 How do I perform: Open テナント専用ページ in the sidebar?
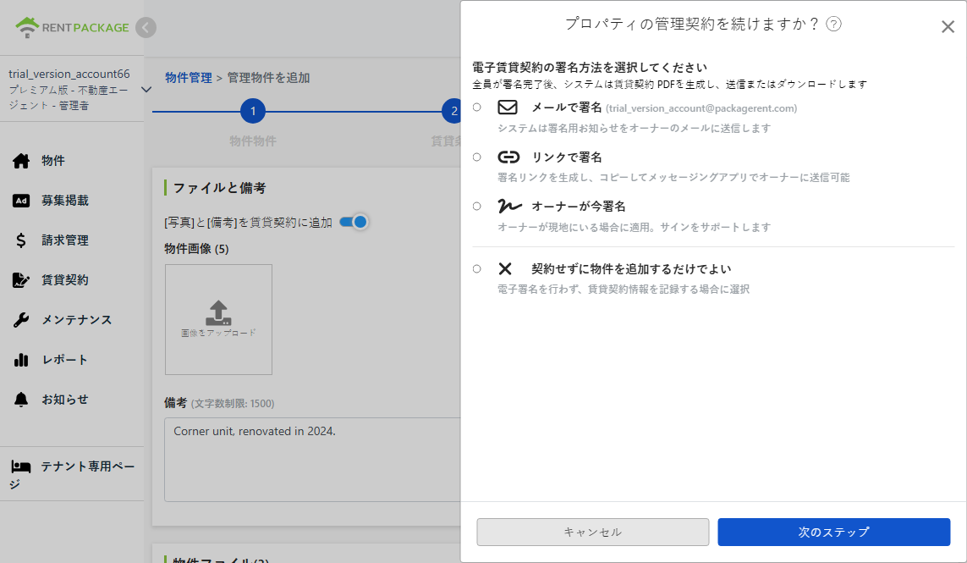coord(72,474)
